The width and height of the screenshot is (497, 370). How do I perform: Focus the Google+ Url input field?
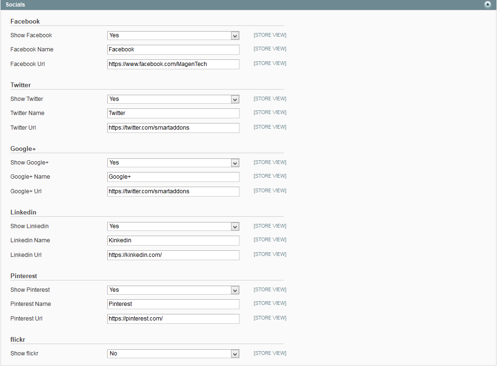point(173,191)
